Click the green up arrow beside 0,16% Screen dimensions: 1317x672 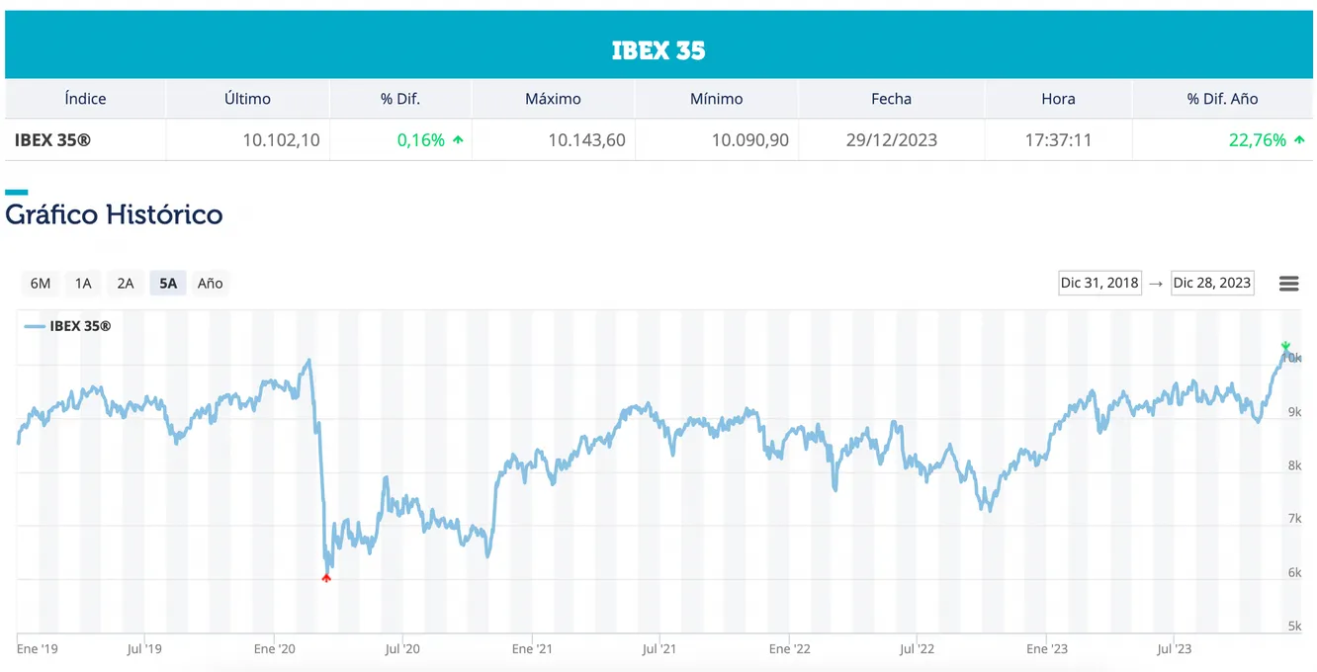(x=458, y=140)
